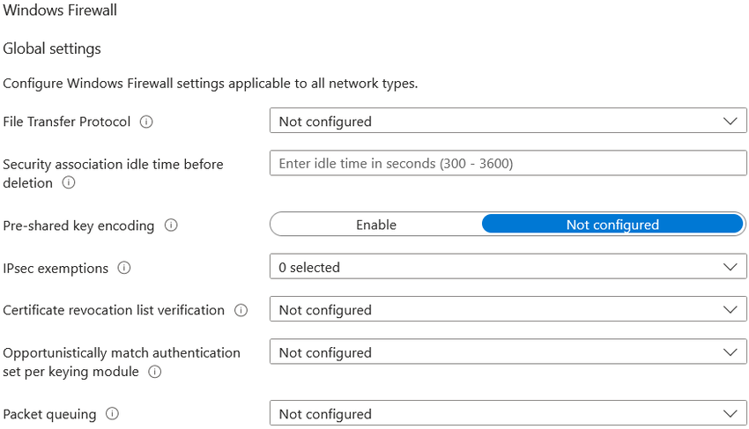Viewport: 749px width, 429px height.
Task: Show info for Packet queuing
Action: [x=112, y=414]
